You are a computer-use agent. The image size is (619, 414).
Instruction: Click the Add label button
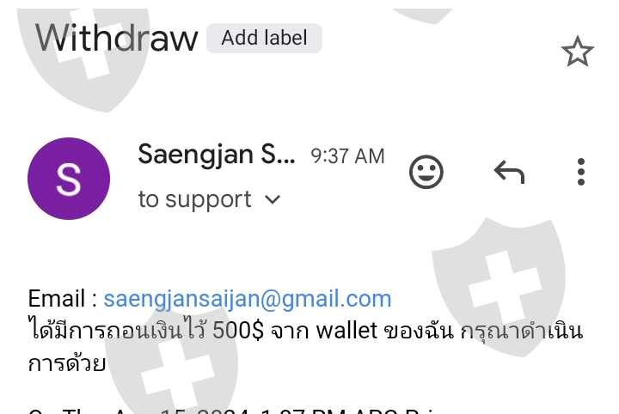pyautogui.click(x=264, y=39)
